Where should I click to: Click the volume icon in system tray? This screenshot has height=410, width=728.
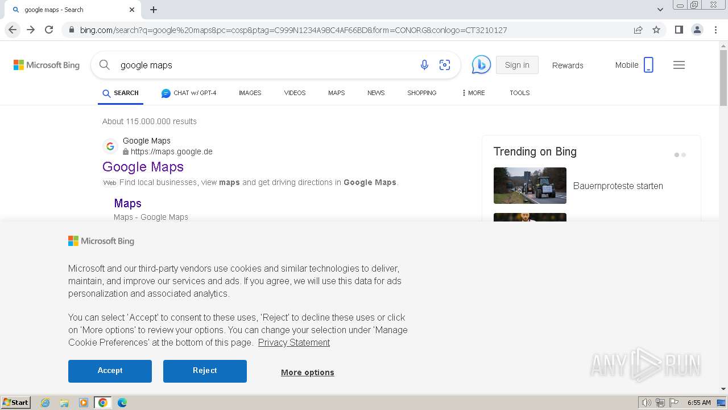tap(646, 403)
